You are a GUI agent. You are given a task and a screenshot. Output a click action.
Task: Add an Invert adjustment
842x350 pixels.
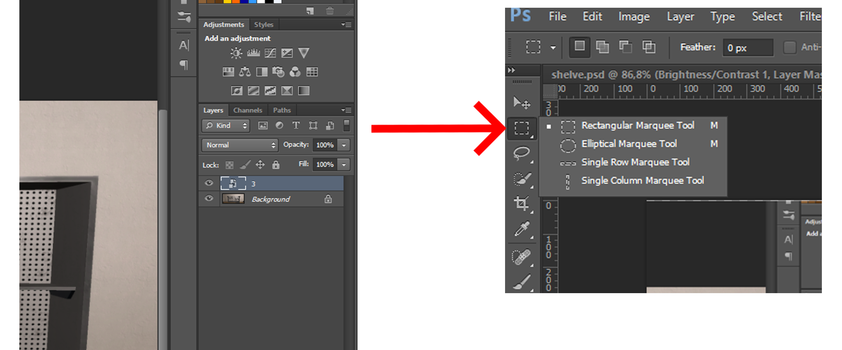(237, 90)
